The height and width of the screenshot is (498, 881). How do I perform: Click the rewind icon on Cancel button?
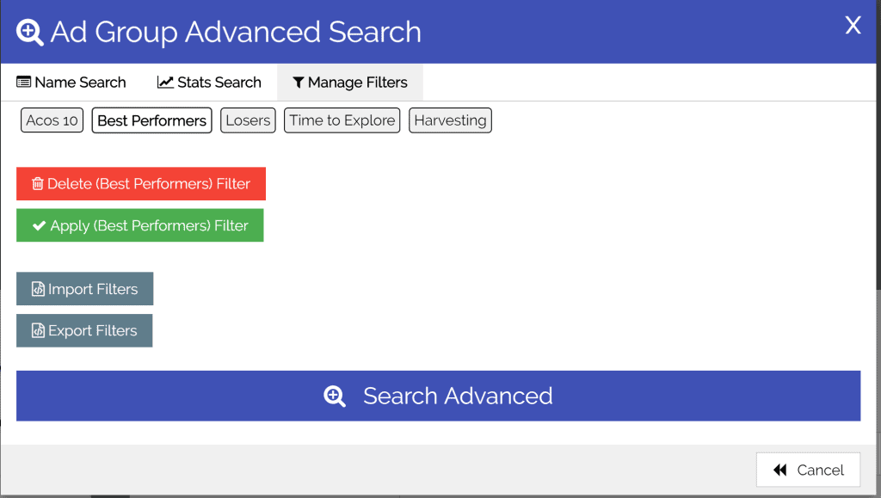(x=780, y=470)
